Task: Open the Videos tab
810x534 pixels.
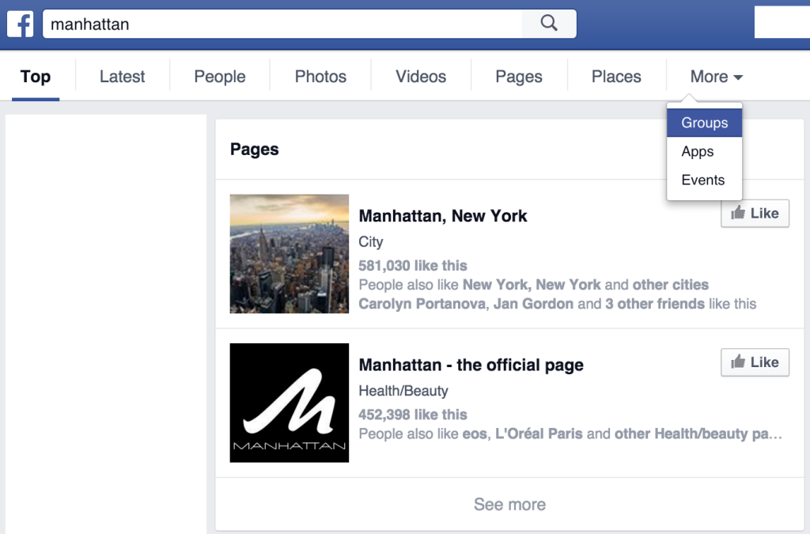Action: click(x=421, y=77)
